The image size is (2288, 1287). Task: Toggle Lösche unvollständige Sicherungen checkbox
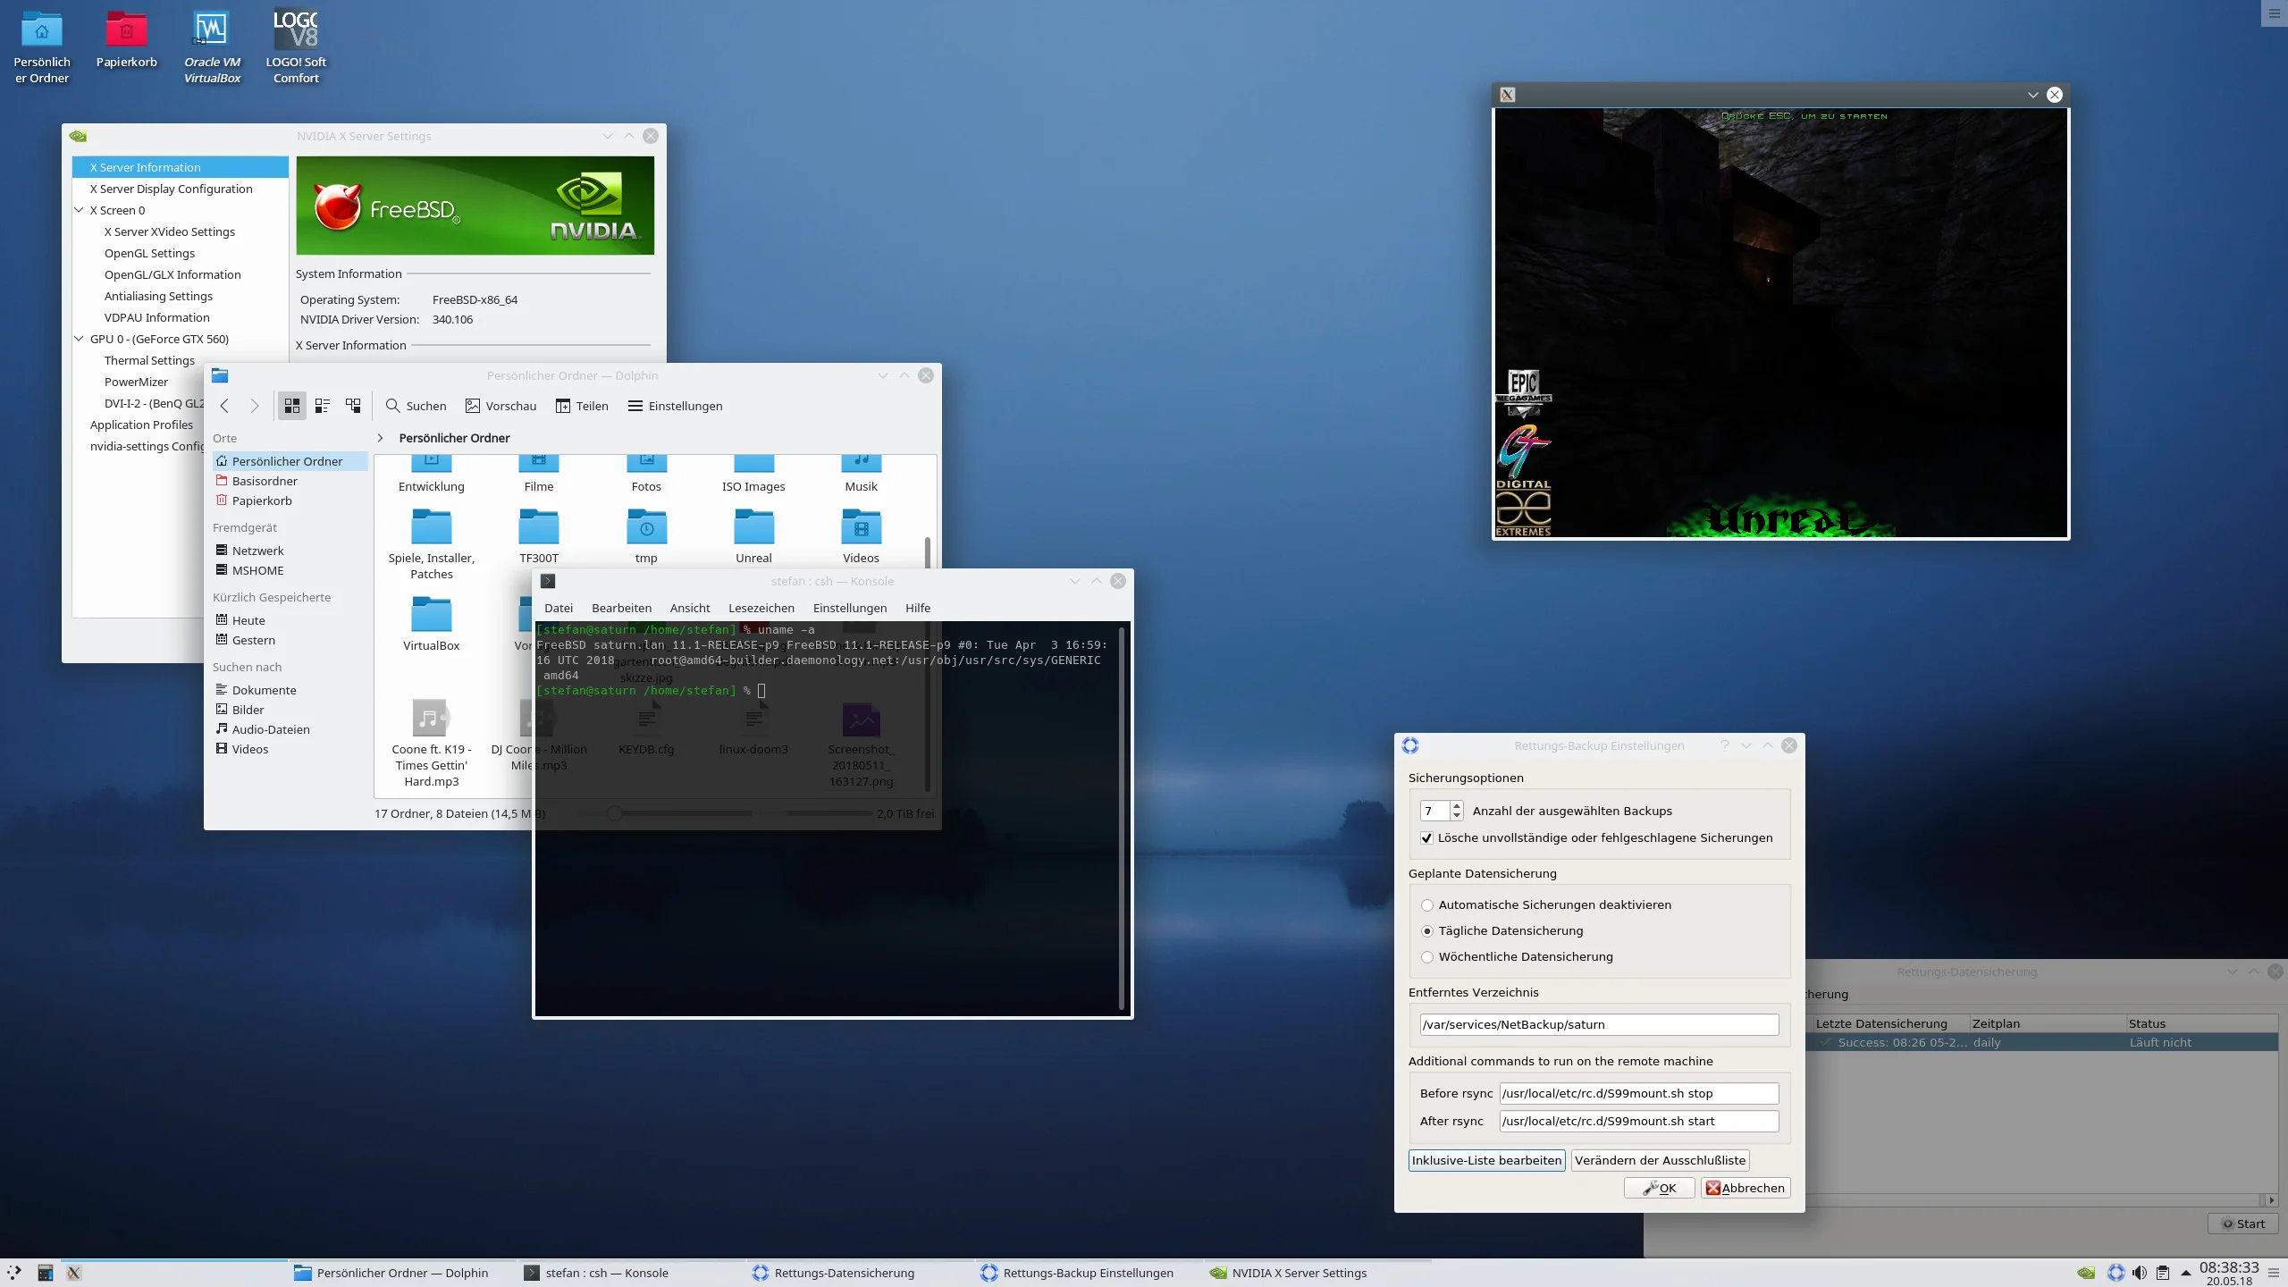pyautogui.click(x=1427, y=837)
